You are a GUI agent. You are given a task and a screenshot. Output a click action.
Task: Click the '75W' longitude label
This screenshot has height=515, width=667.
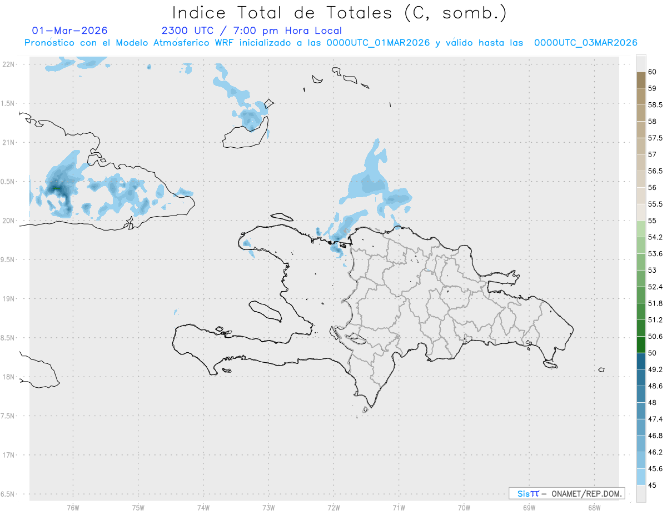click(x=138, y=508)
